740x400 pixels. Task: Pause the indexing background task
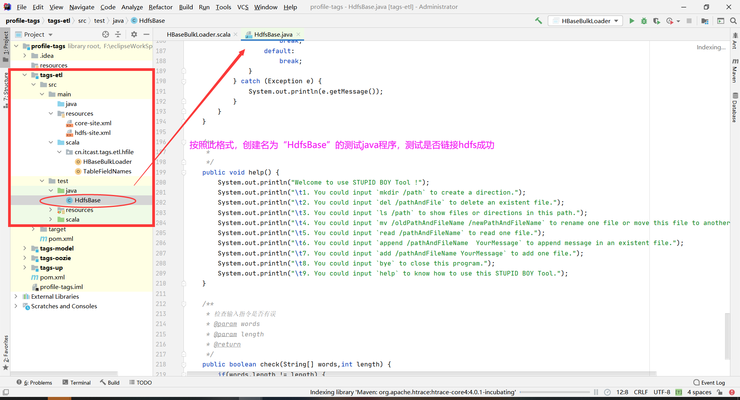click(596, 392)
